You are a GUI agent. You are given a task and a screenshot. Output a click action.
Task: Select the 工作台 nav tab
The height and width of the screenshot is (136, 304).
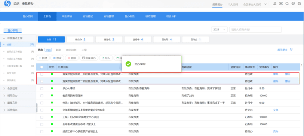[47, 16]
